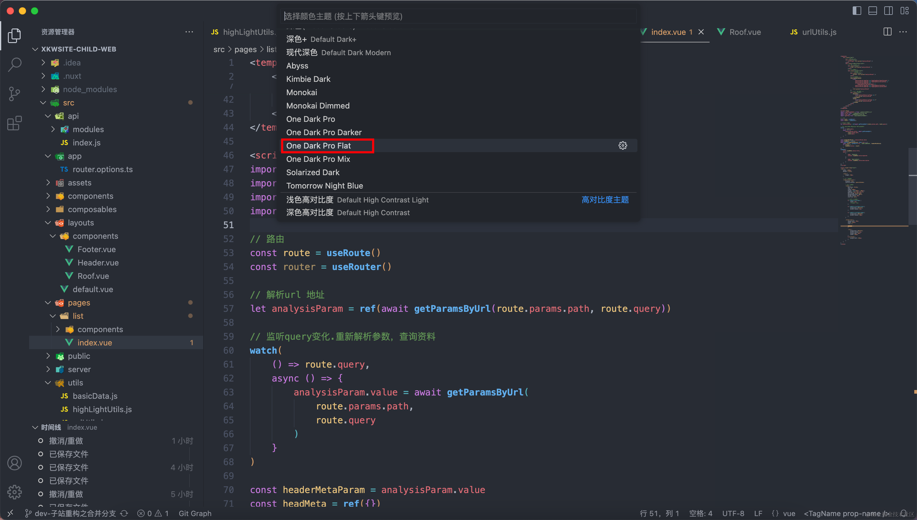Open Explorer views and more actions ellipsis
The height and width of the screenshot is (520, 917).
(x=189, y=32)
